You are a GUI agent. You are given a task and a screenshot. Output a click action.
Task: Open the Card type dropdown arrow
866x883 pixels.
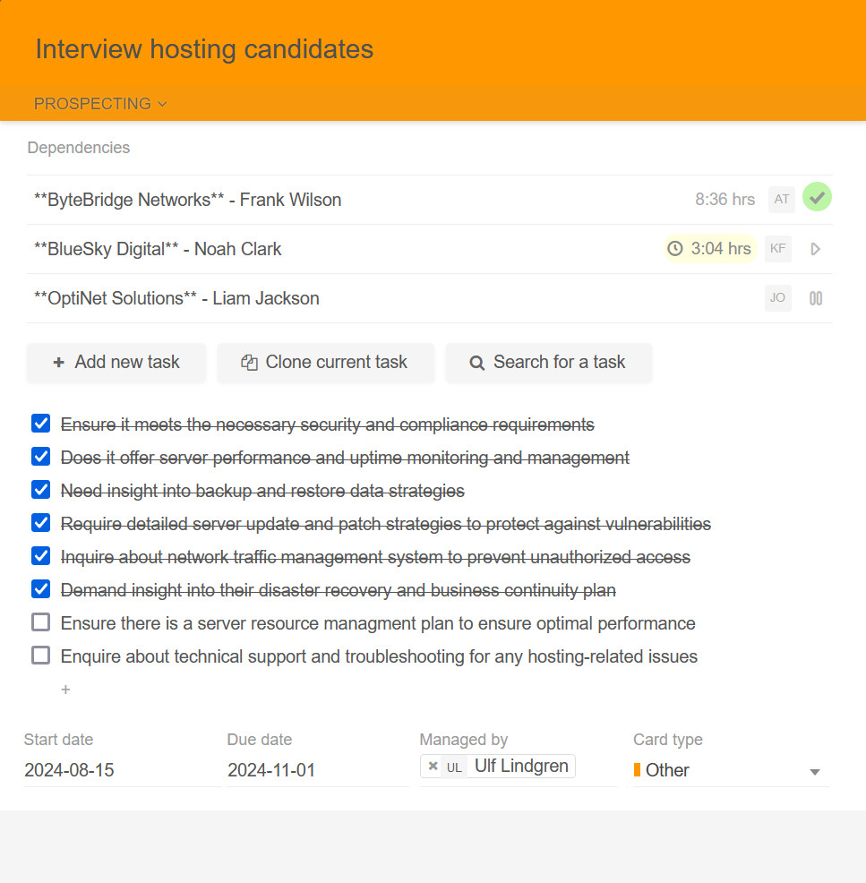814,772
